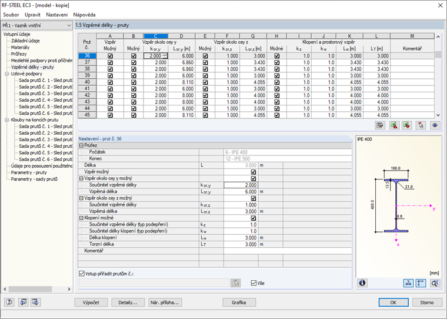
Task: Open the Nápověda menu
Action: 84,15
